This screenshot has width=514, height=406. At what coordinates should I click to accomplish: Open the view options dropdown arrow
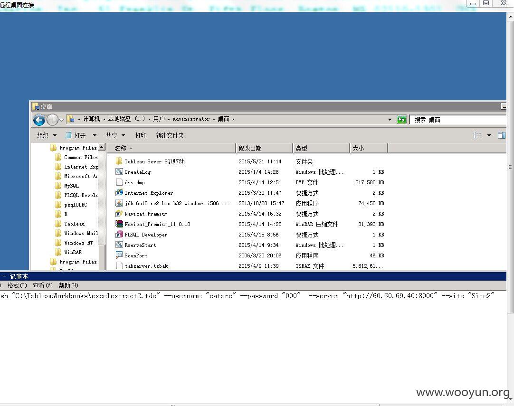(x=489, y=135)
